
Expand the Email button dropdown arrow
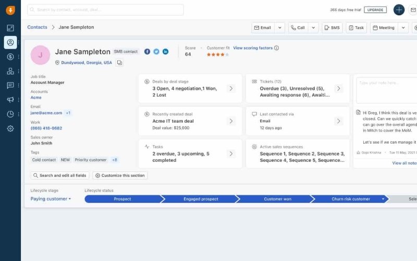(280, 28)
